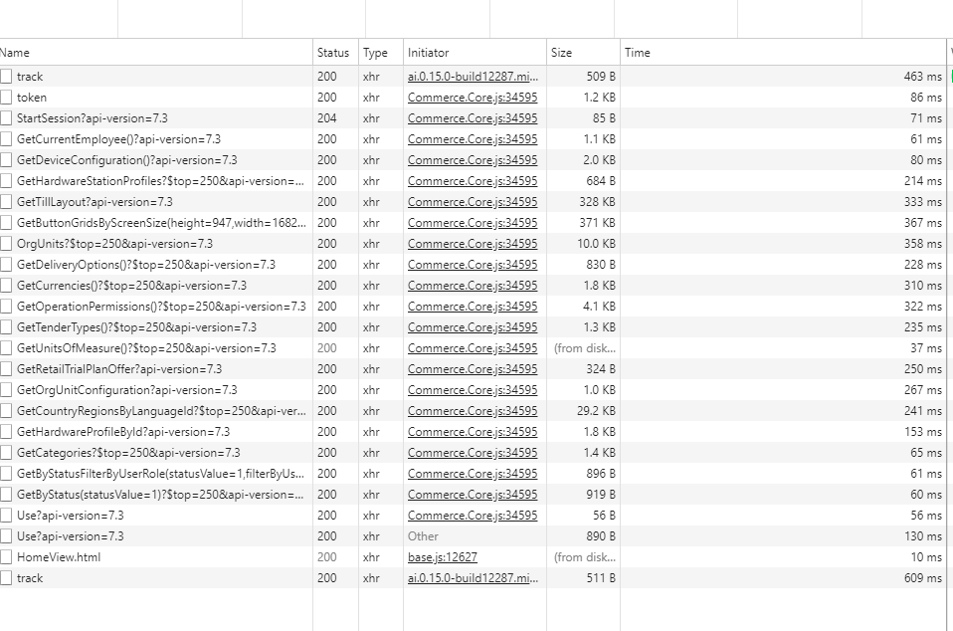Select the checkbox for HomeView.html
The width and height of the screenshot is (953, 631).
tap(6, 556)
